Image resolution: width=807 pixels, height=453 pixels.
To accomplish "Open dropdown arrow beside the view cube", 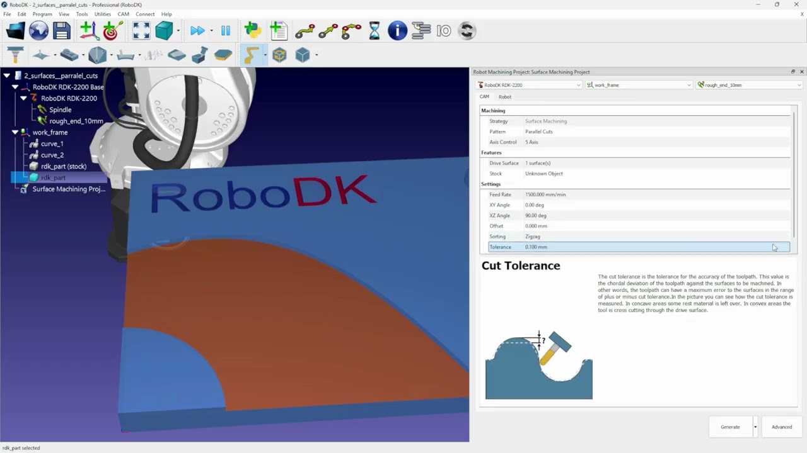I will pyautogui.click(x=178, y=30).
